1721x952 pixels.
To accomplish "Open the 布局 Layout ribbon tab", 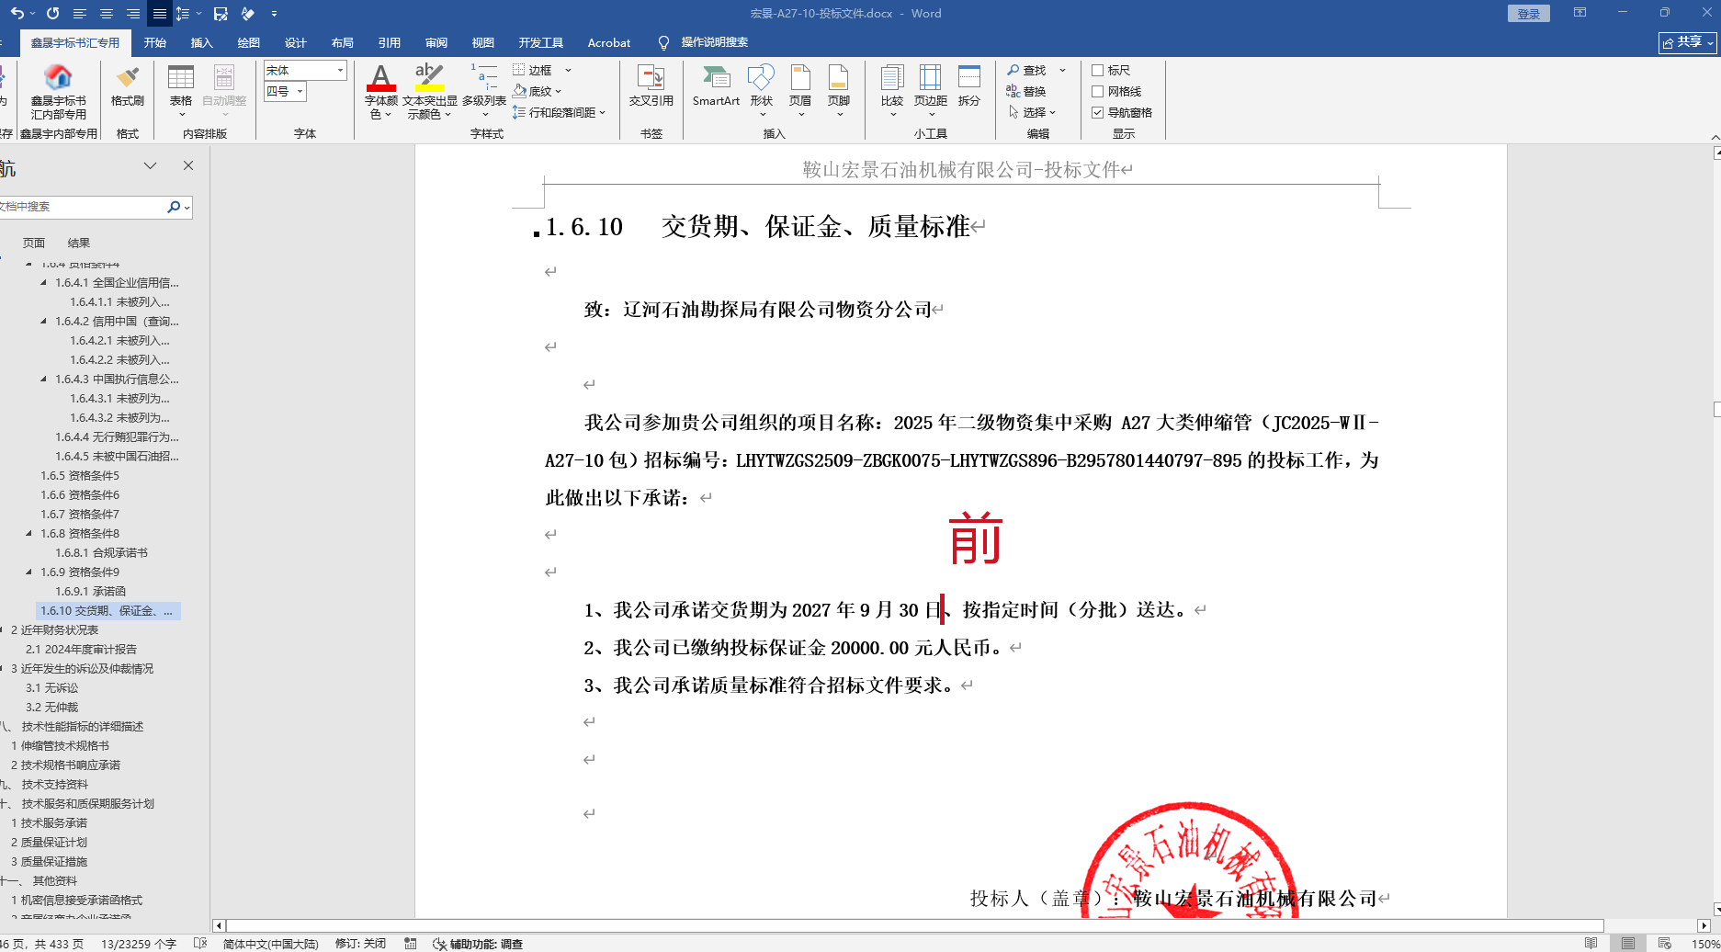I will tap(343, 42).
